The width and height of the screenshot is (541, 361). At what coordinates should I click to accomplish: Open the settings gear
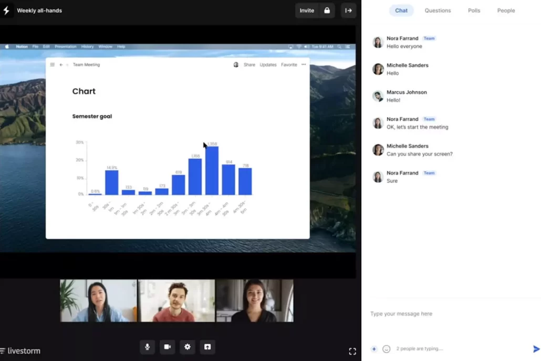[x=188, y=347]
